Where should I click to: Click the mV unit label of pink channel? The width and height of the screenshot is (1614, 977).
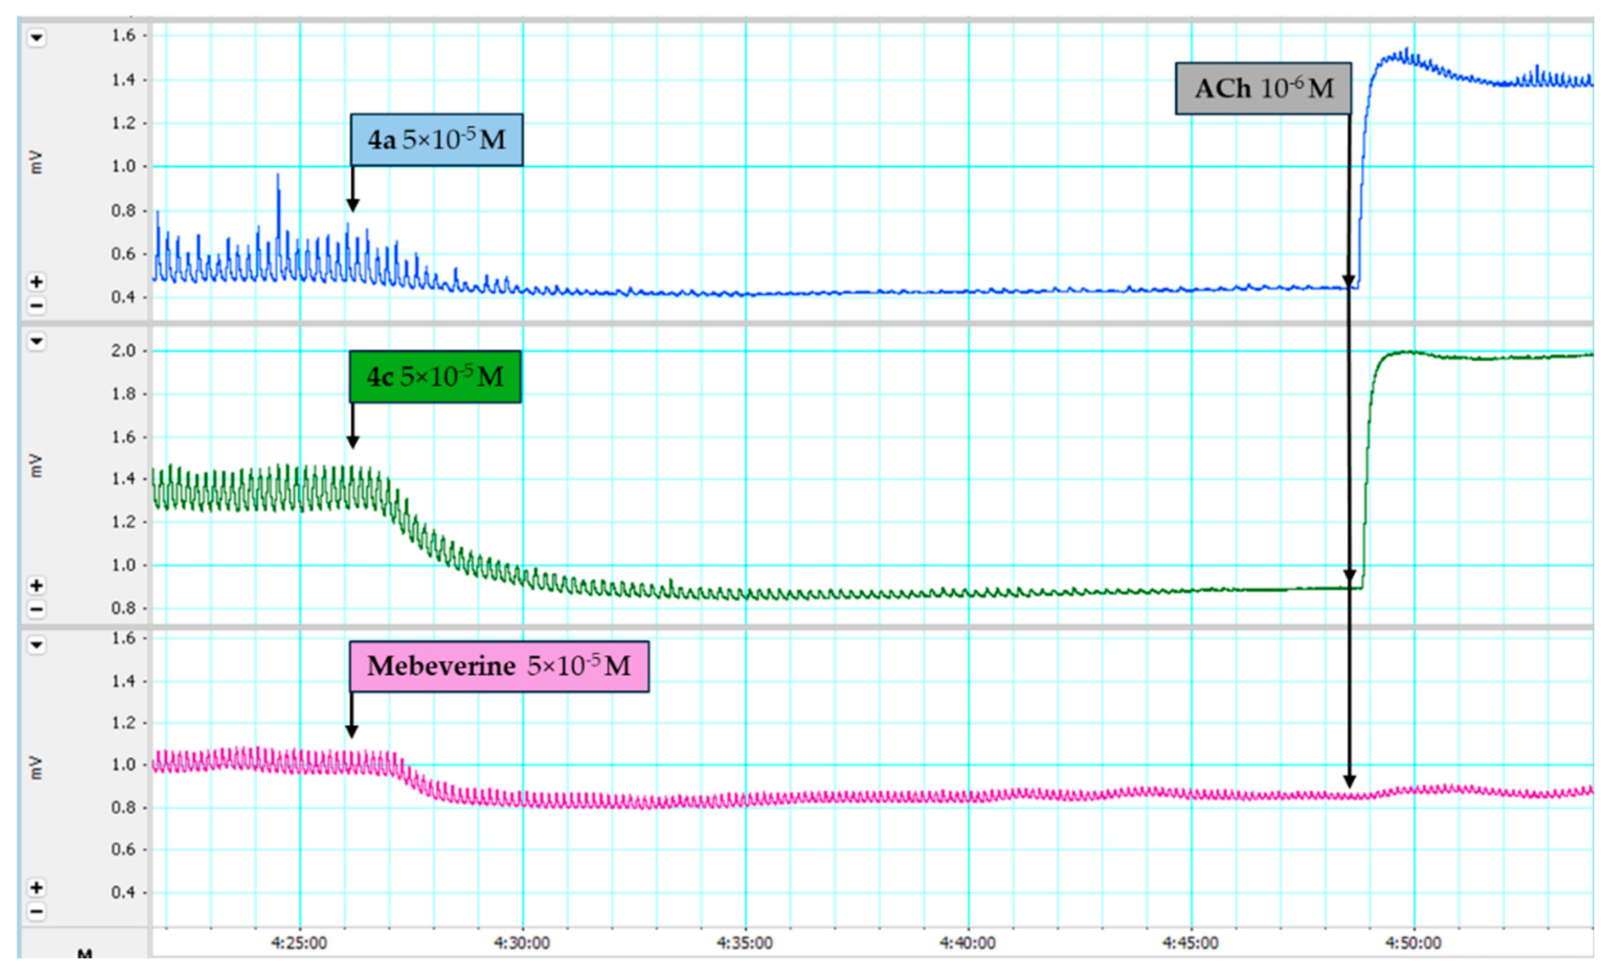tap(36, 768)
